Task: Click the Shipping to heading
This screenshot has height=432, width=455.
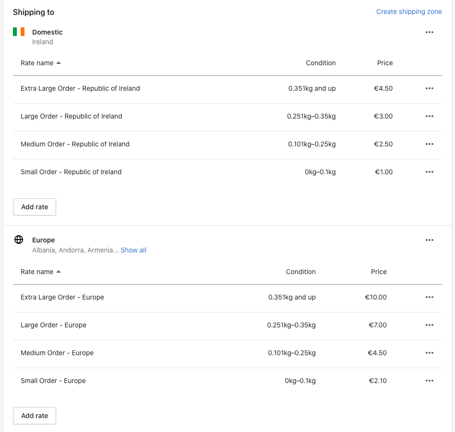Action: [x=34, y=12]
